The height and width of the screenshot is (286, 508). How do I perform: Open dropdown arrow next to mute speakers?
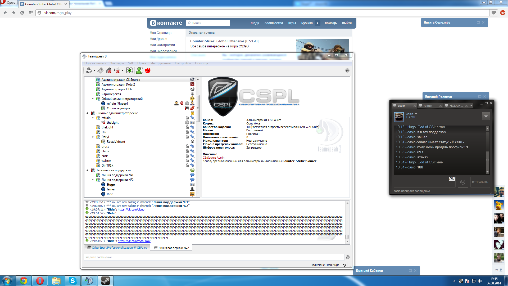[122, 70]
